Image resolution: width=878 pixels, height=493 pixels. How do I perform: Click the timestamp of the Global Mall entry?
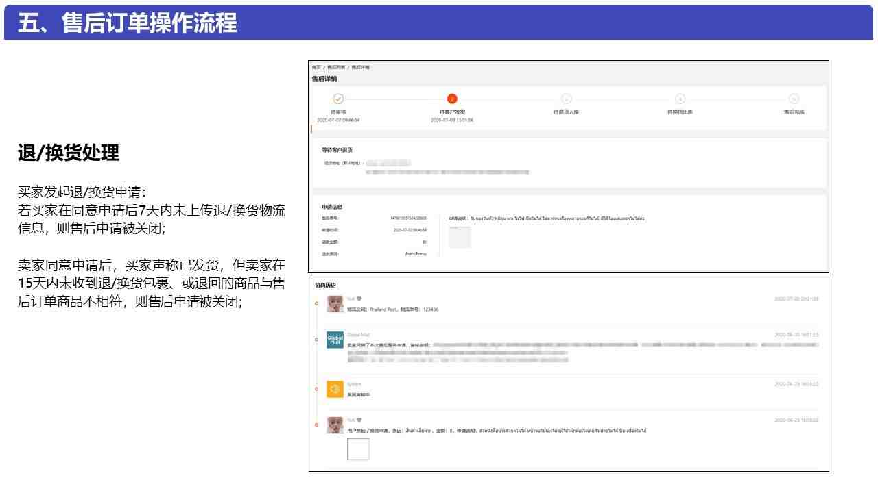(796, 335)
